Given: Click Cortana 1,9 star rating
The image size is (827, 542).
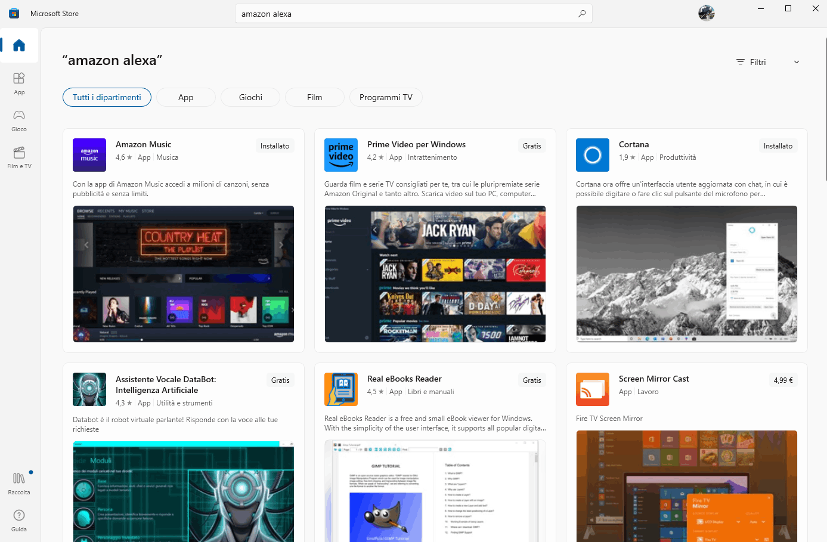Looking at the screenshot, I should pos(627,157).
